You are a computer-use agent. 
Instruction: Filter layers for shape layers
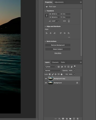68,67
